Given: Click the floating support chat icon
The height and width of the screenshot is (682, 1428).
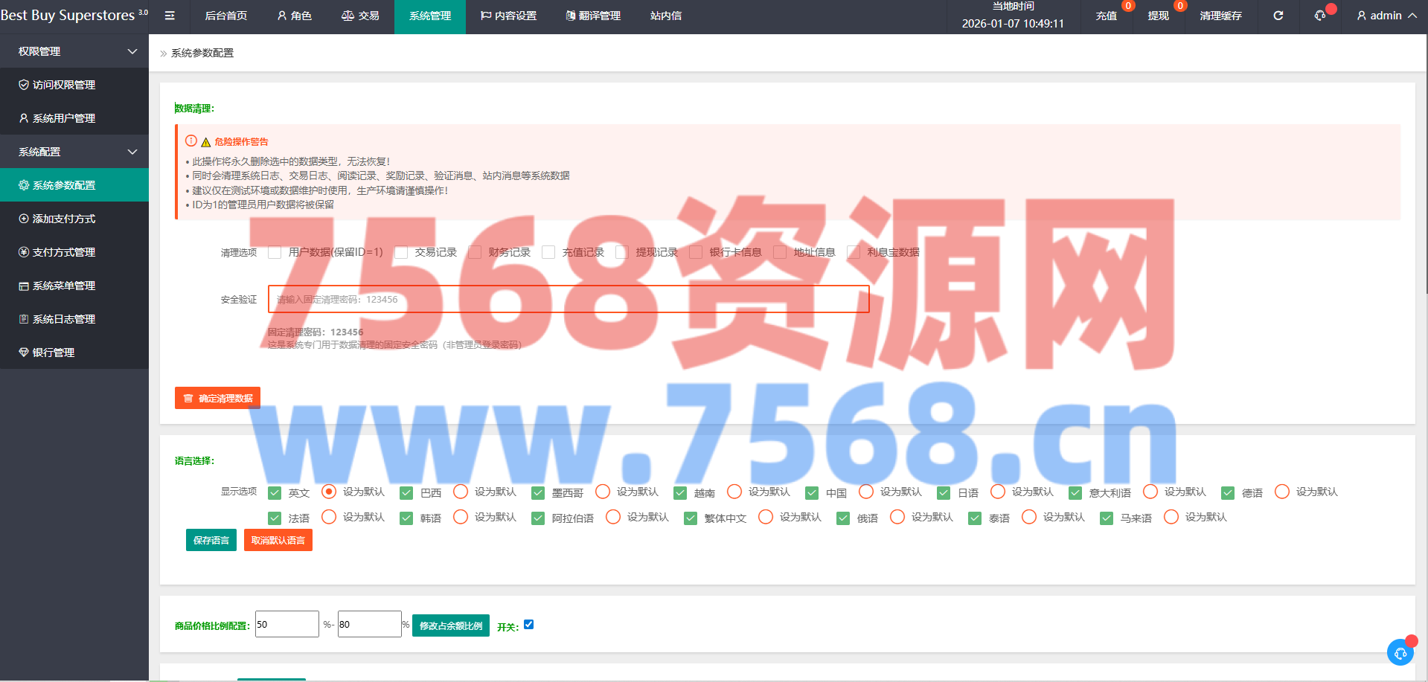Looking at the screenshot, I should (x=1400, y=652).
